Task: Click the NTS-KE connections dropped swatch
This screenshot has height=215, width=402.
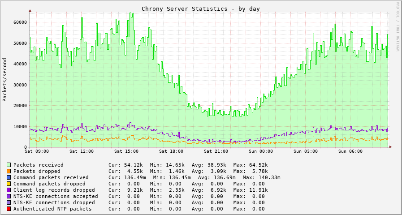Action: (9, 203)
